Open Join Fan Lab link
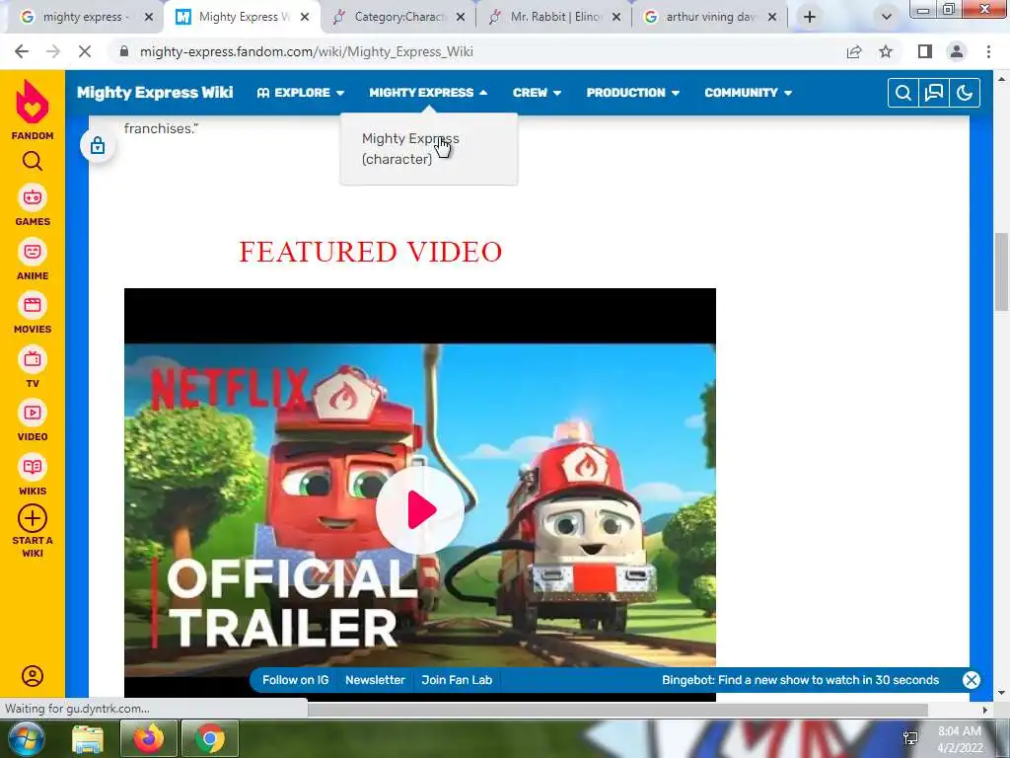 click(457, 680)
